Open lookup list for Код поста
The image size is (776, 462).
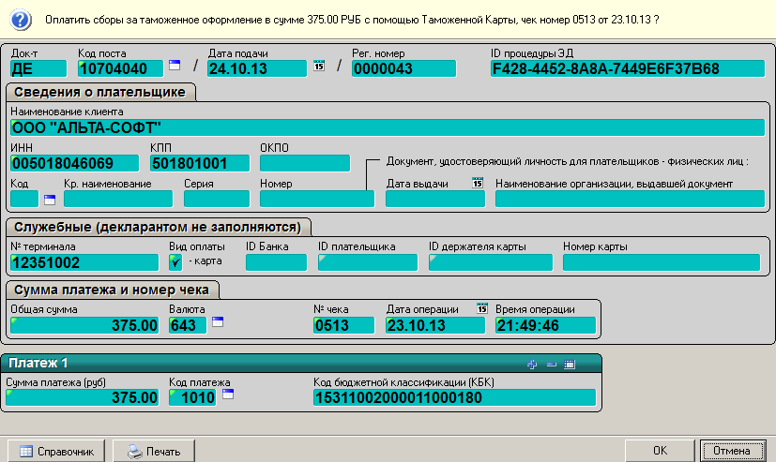pyautogui.click(x=174, y=66)
